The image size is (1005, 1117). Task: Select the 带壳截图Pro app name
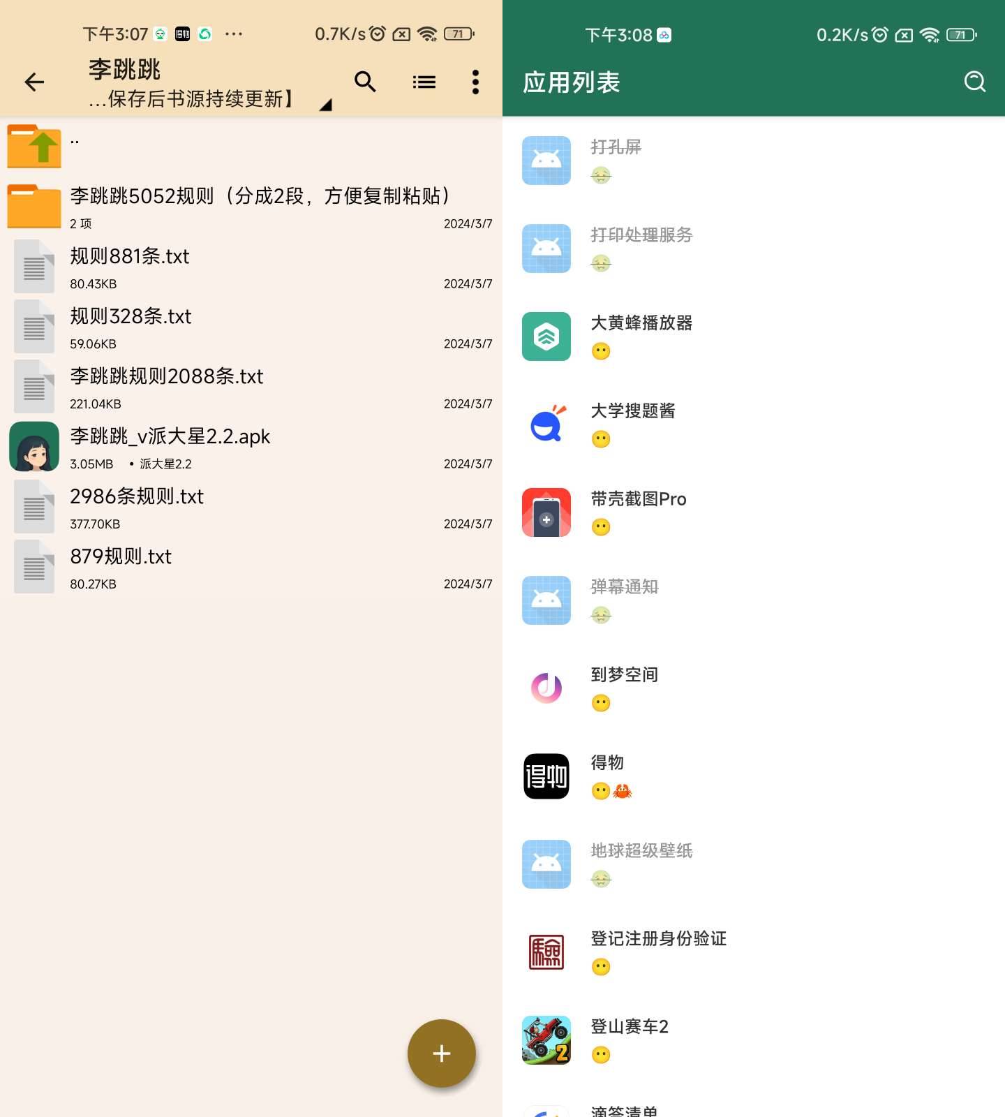pos(639,498)
